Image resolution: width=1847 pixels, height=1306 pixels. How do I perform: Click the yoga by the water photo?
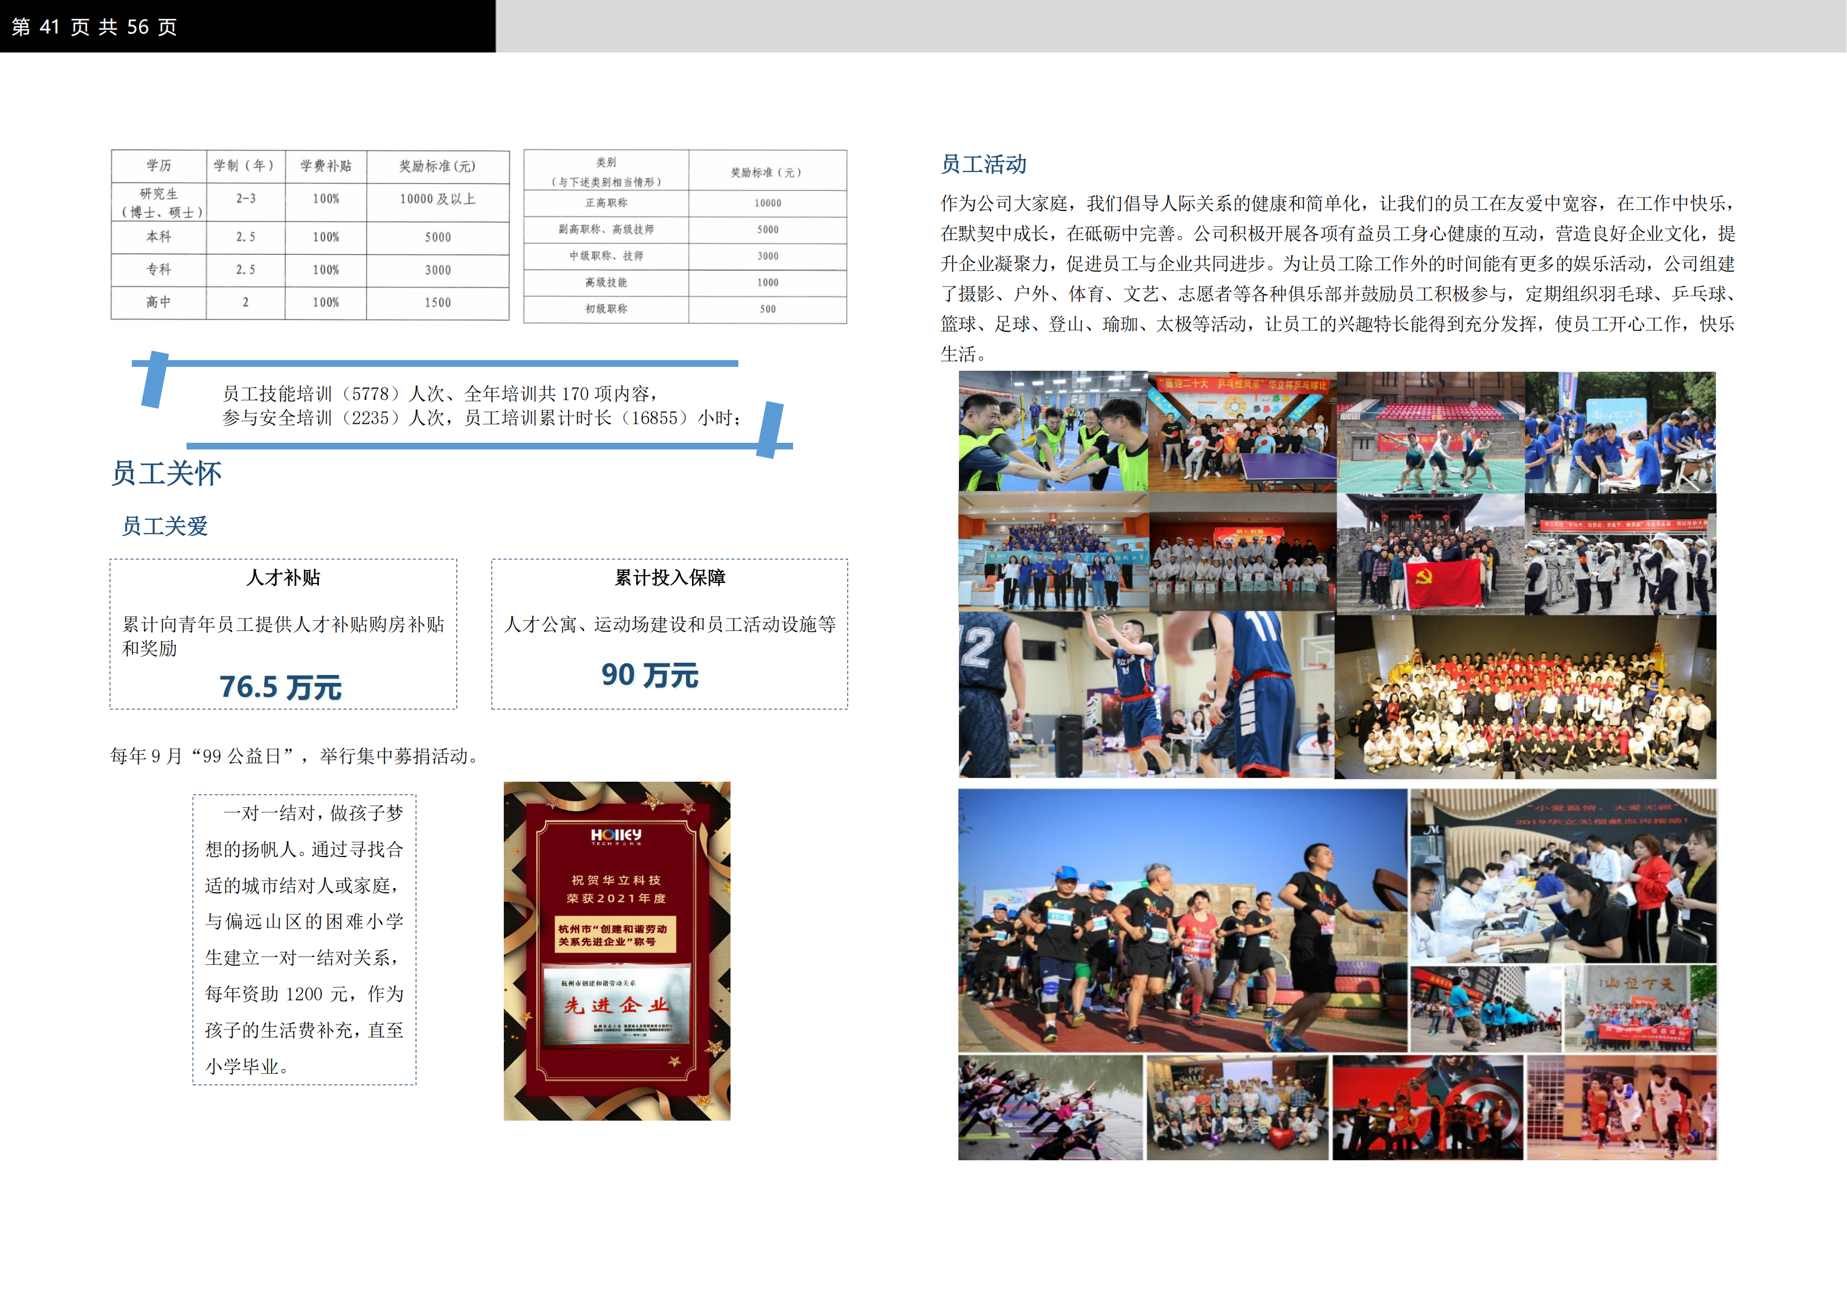1050,1107
